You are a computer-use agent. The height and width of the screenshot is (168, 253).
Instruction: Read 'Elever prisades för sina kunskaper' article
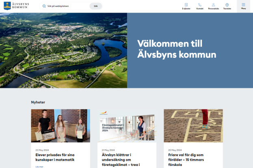click(55, 157)
